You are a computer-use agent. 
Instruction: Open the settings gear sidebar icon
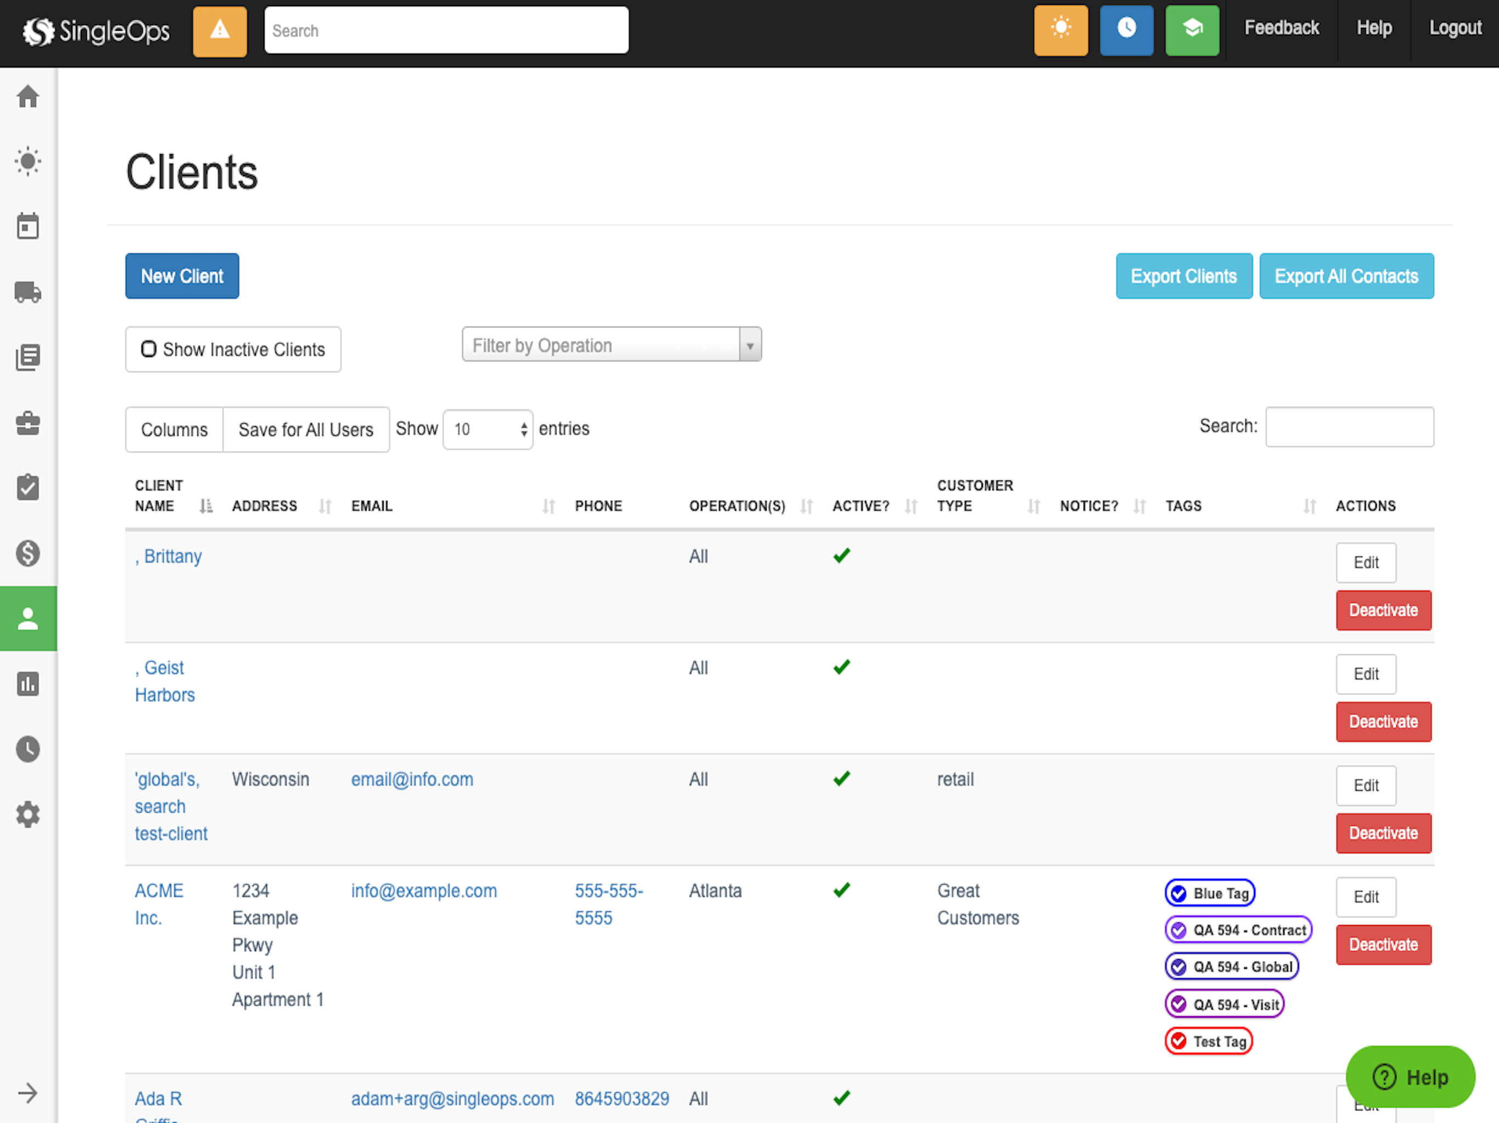pyautogui.click(x=28, y=814)
